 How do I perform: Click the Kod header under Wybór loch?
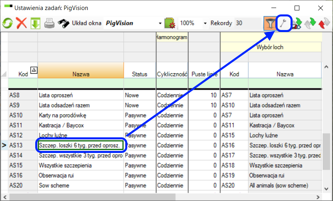tap(234, 70)
